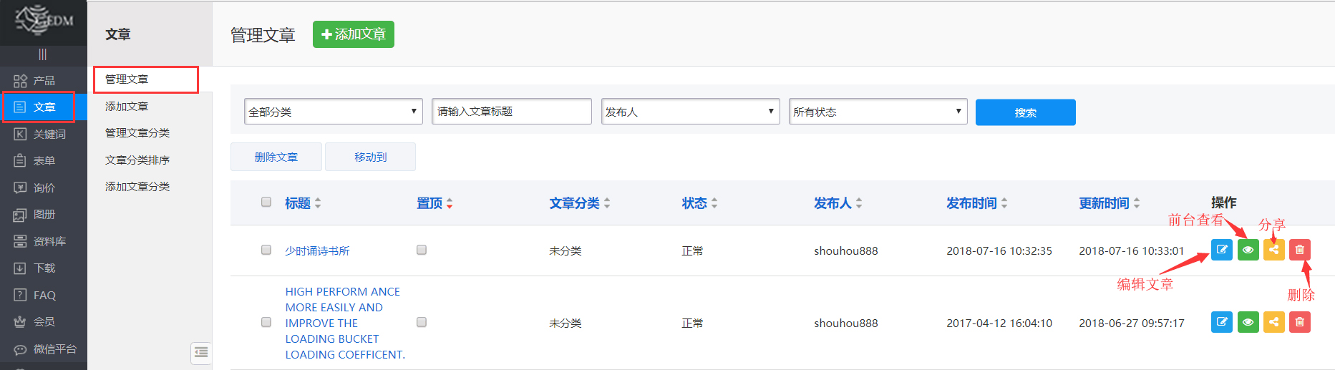The width and height of the screenshot is (1335, 370).
Task: Enable the 置顶 checkbox for 少时诵诗书所
Action: pos(422,250)
